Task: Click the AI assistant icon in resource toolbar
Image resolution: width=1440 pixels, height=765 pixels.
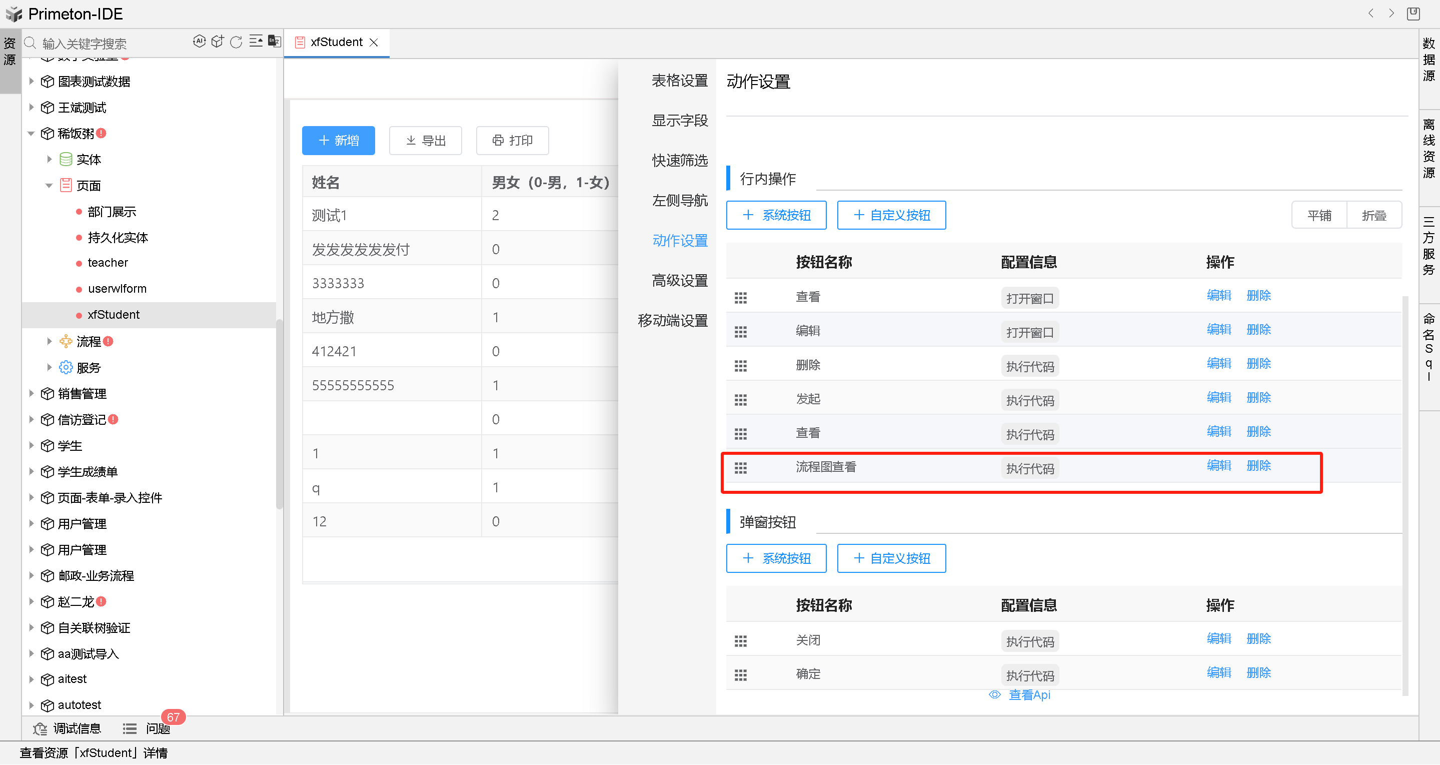Action: [199, 42]
